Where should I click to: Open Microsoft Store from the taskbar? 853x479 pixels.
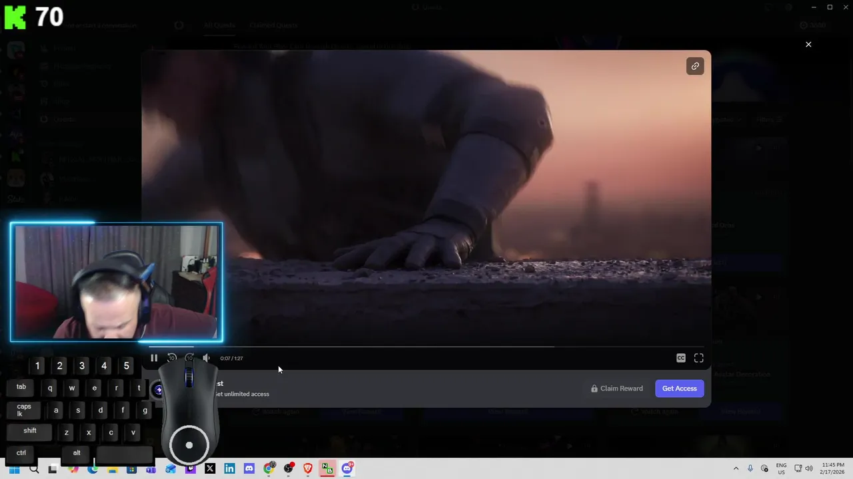[x=131, y=468]
